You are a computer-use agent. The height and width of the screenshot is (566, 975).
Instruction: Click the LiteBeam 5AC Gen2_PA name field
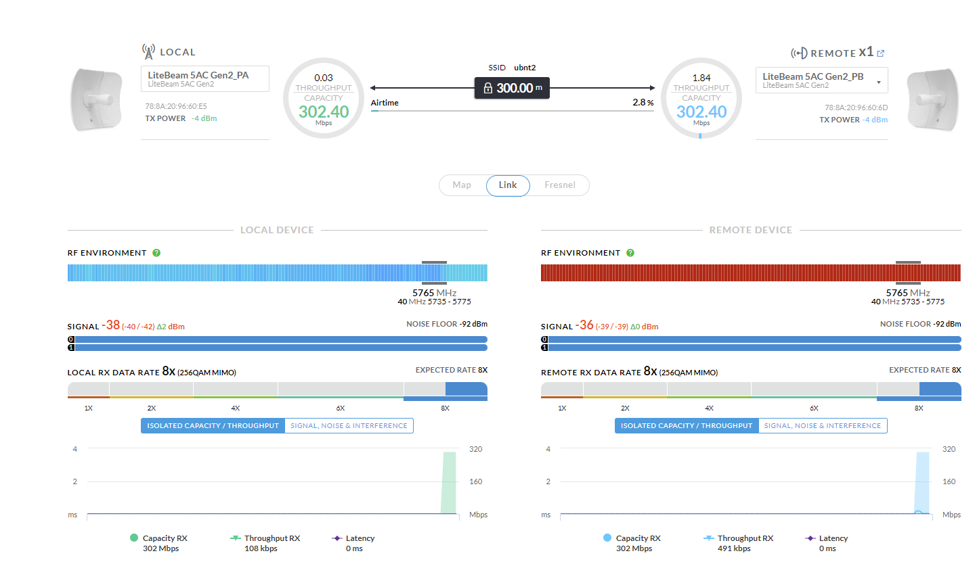coord(204,78)
